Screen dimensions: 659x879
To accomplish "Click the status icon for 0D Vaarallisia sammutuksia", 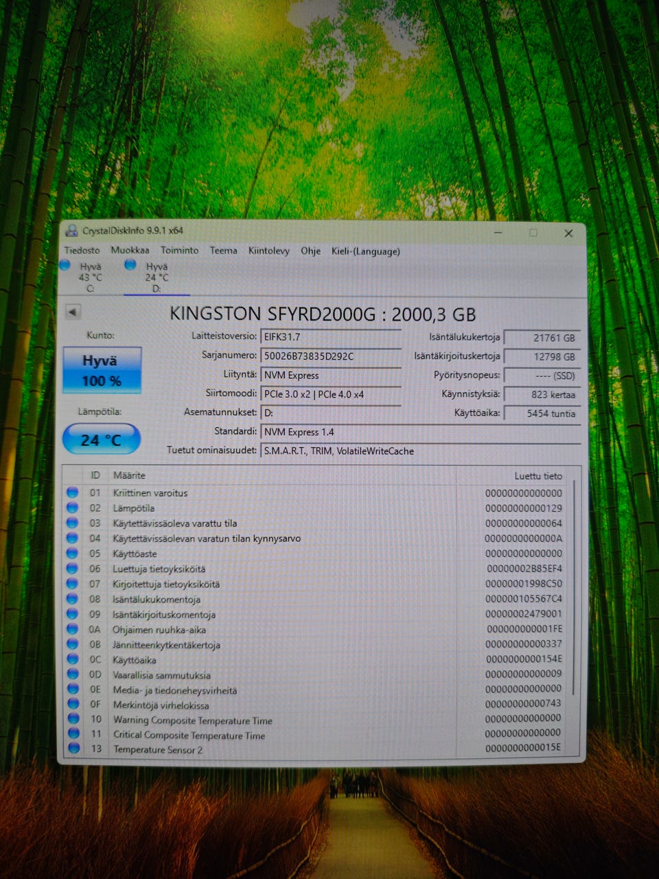I will coord(73,674).
